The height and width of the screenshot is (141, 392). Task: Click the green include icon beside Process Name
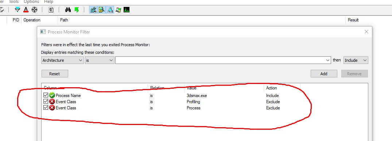pyautogui.click(x=52, y=96)
